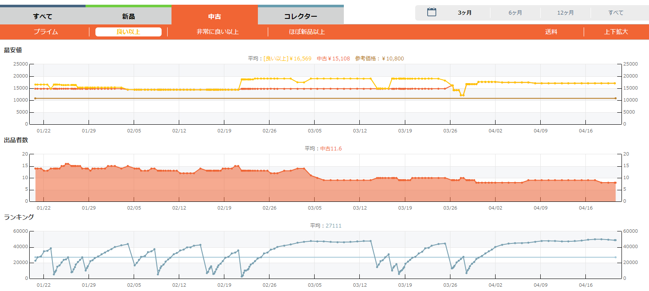649x291 pixels.
Task: Click the 参考価格 ¥10,800 legend label
Action: [379, 59]
